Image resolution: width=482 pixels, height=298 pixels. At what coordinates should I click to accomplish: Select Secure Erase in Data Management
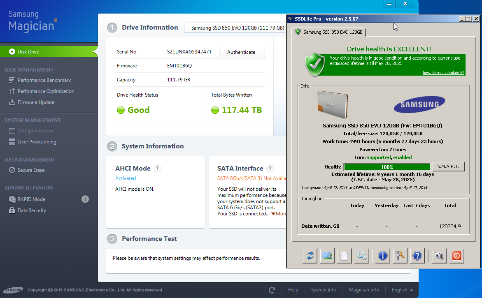(27, 170)
